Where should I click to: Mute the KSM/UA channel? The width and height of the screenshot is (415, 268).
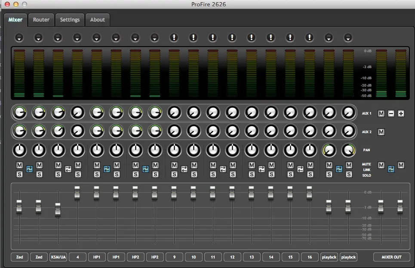(x=58, y=165)
